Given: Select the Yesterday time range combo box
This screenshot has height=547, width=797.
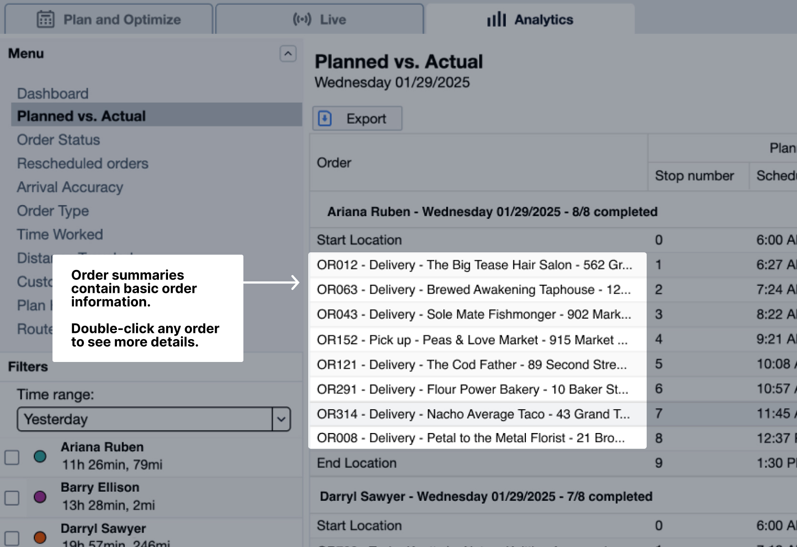Looking at the screenshot, I should tap(145, 419).
